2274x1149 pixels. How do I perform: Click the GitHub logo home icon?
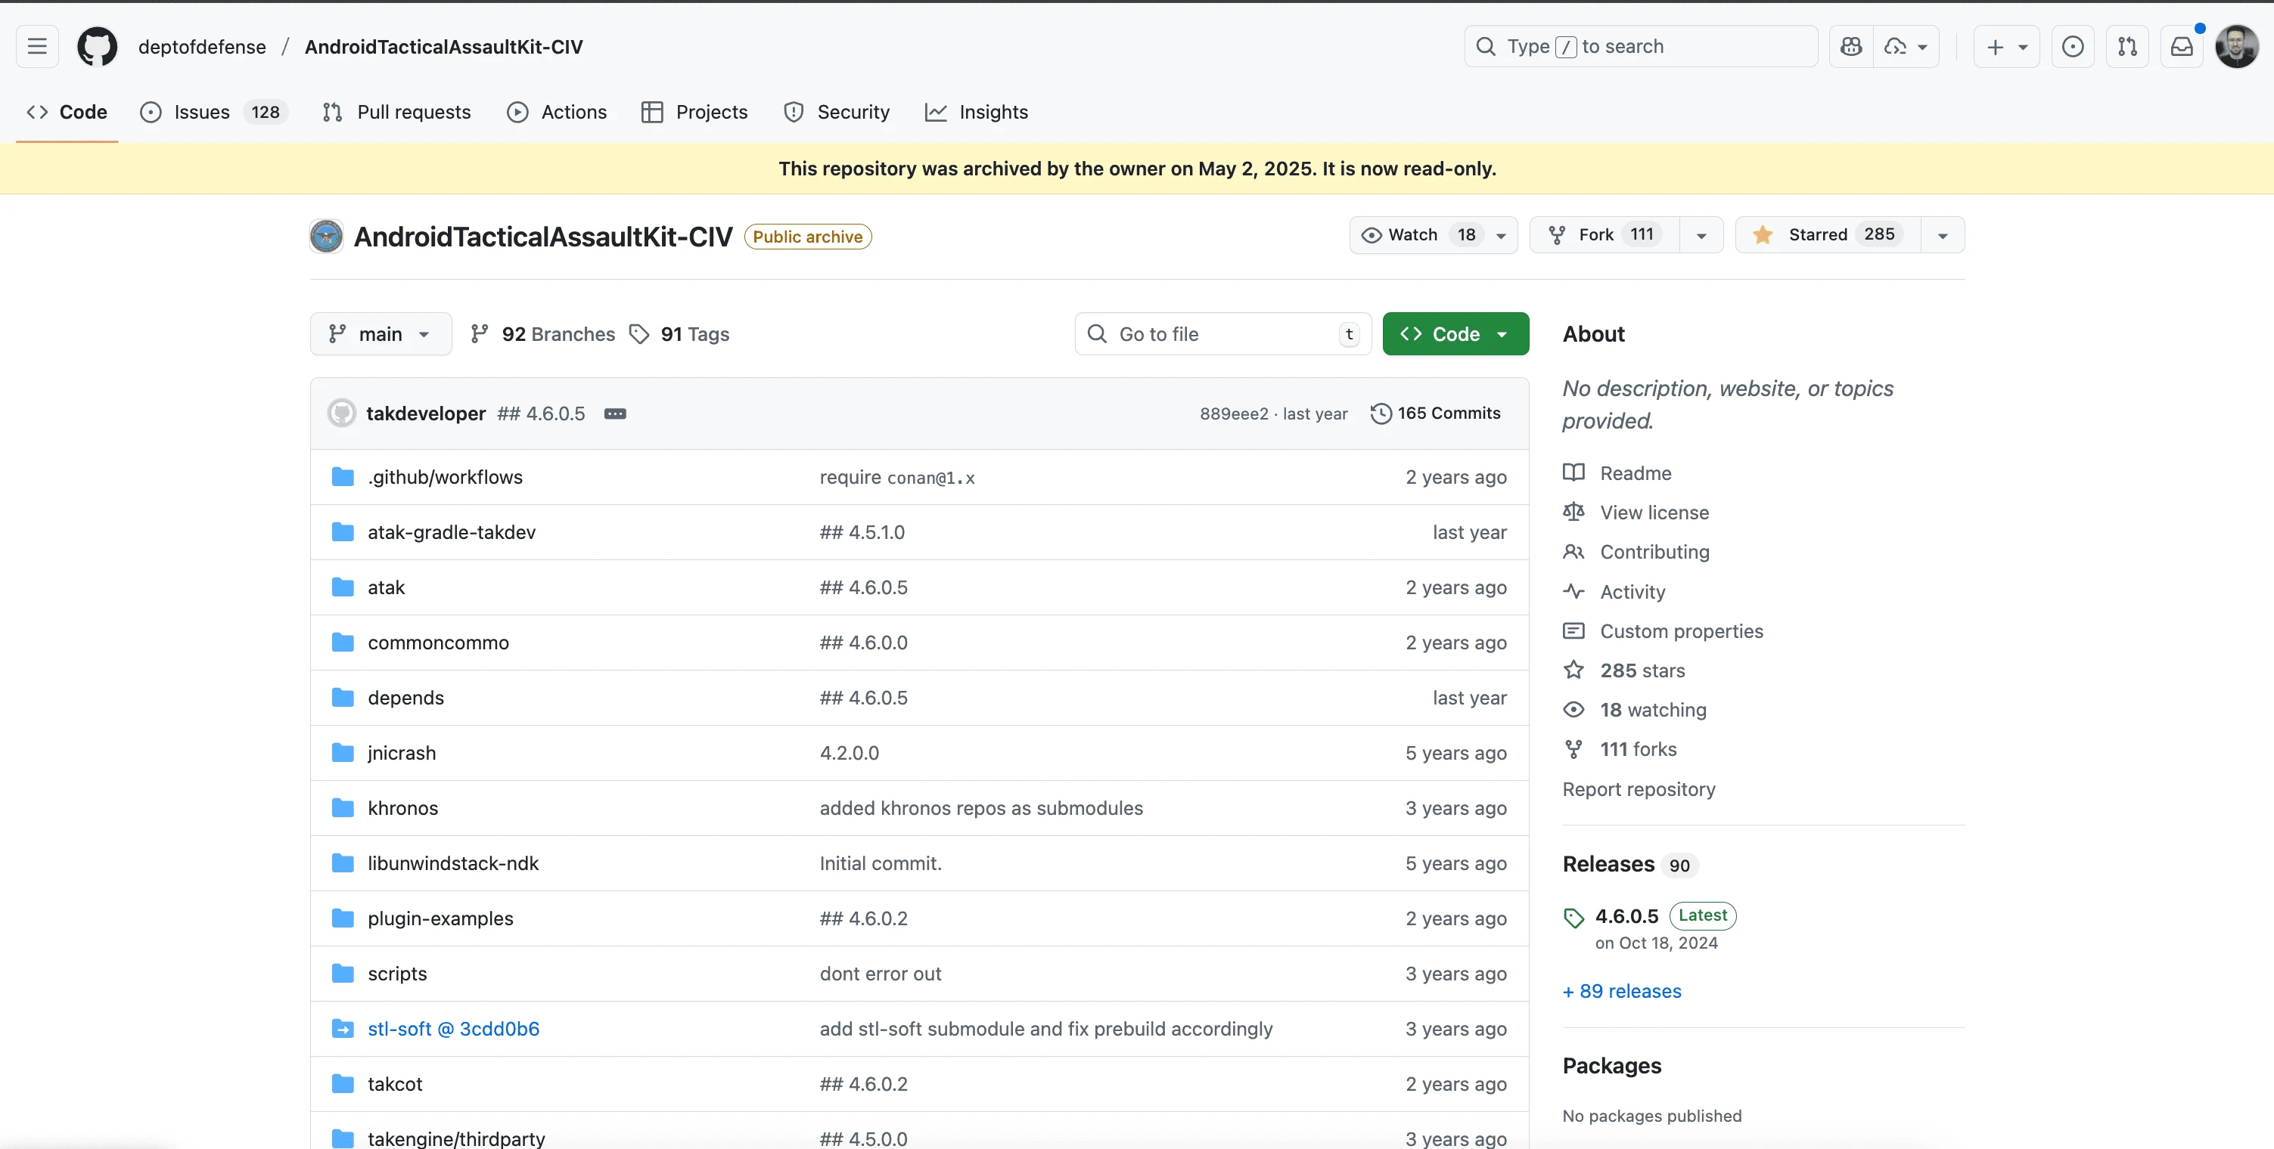(x=97, y=47)
